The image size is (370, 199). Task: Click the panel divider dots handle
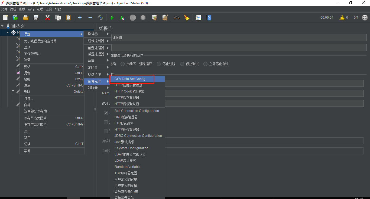click(x=95, y=110)
